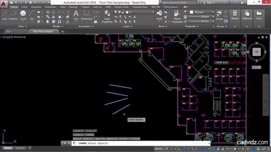The height and width of the screenshot is (152, 271).
Task: Toggle Object Snap in status bar
Action: tap(205, 149)
